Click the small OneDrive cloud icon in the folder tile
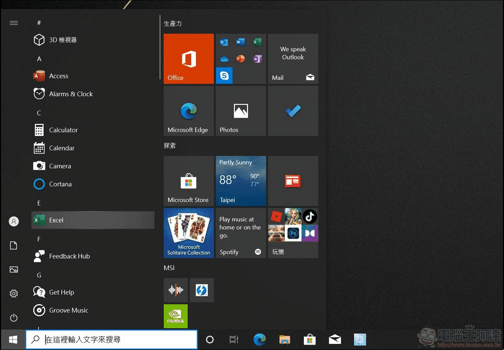This screenshot has height=350, width=504. (224, 59)
